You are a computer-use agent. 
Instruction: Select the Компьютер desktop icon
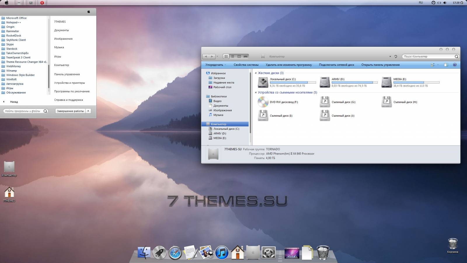pyautogui.click(x=9, y=169)
